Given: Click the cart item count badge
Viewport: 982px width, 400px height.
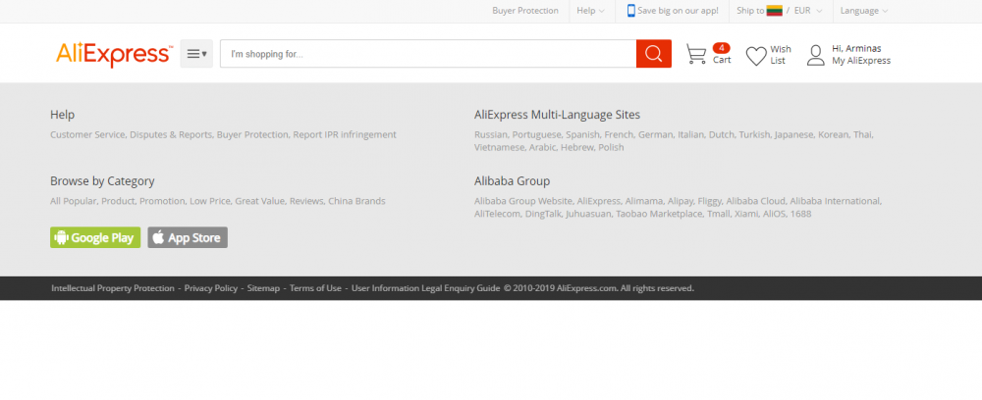Looking at the screenshot, I should tap(722, 48).
